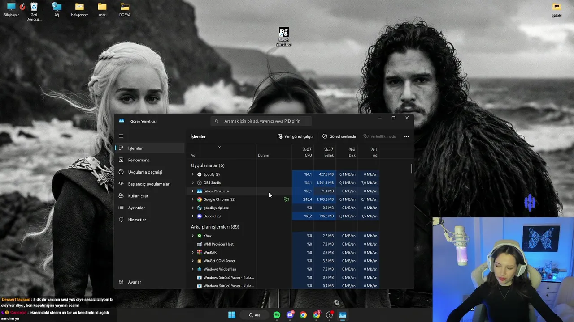Switch to Task Manager taskbar icon
The width and height of the screenshot is (574, 322).
coord(343,315)
